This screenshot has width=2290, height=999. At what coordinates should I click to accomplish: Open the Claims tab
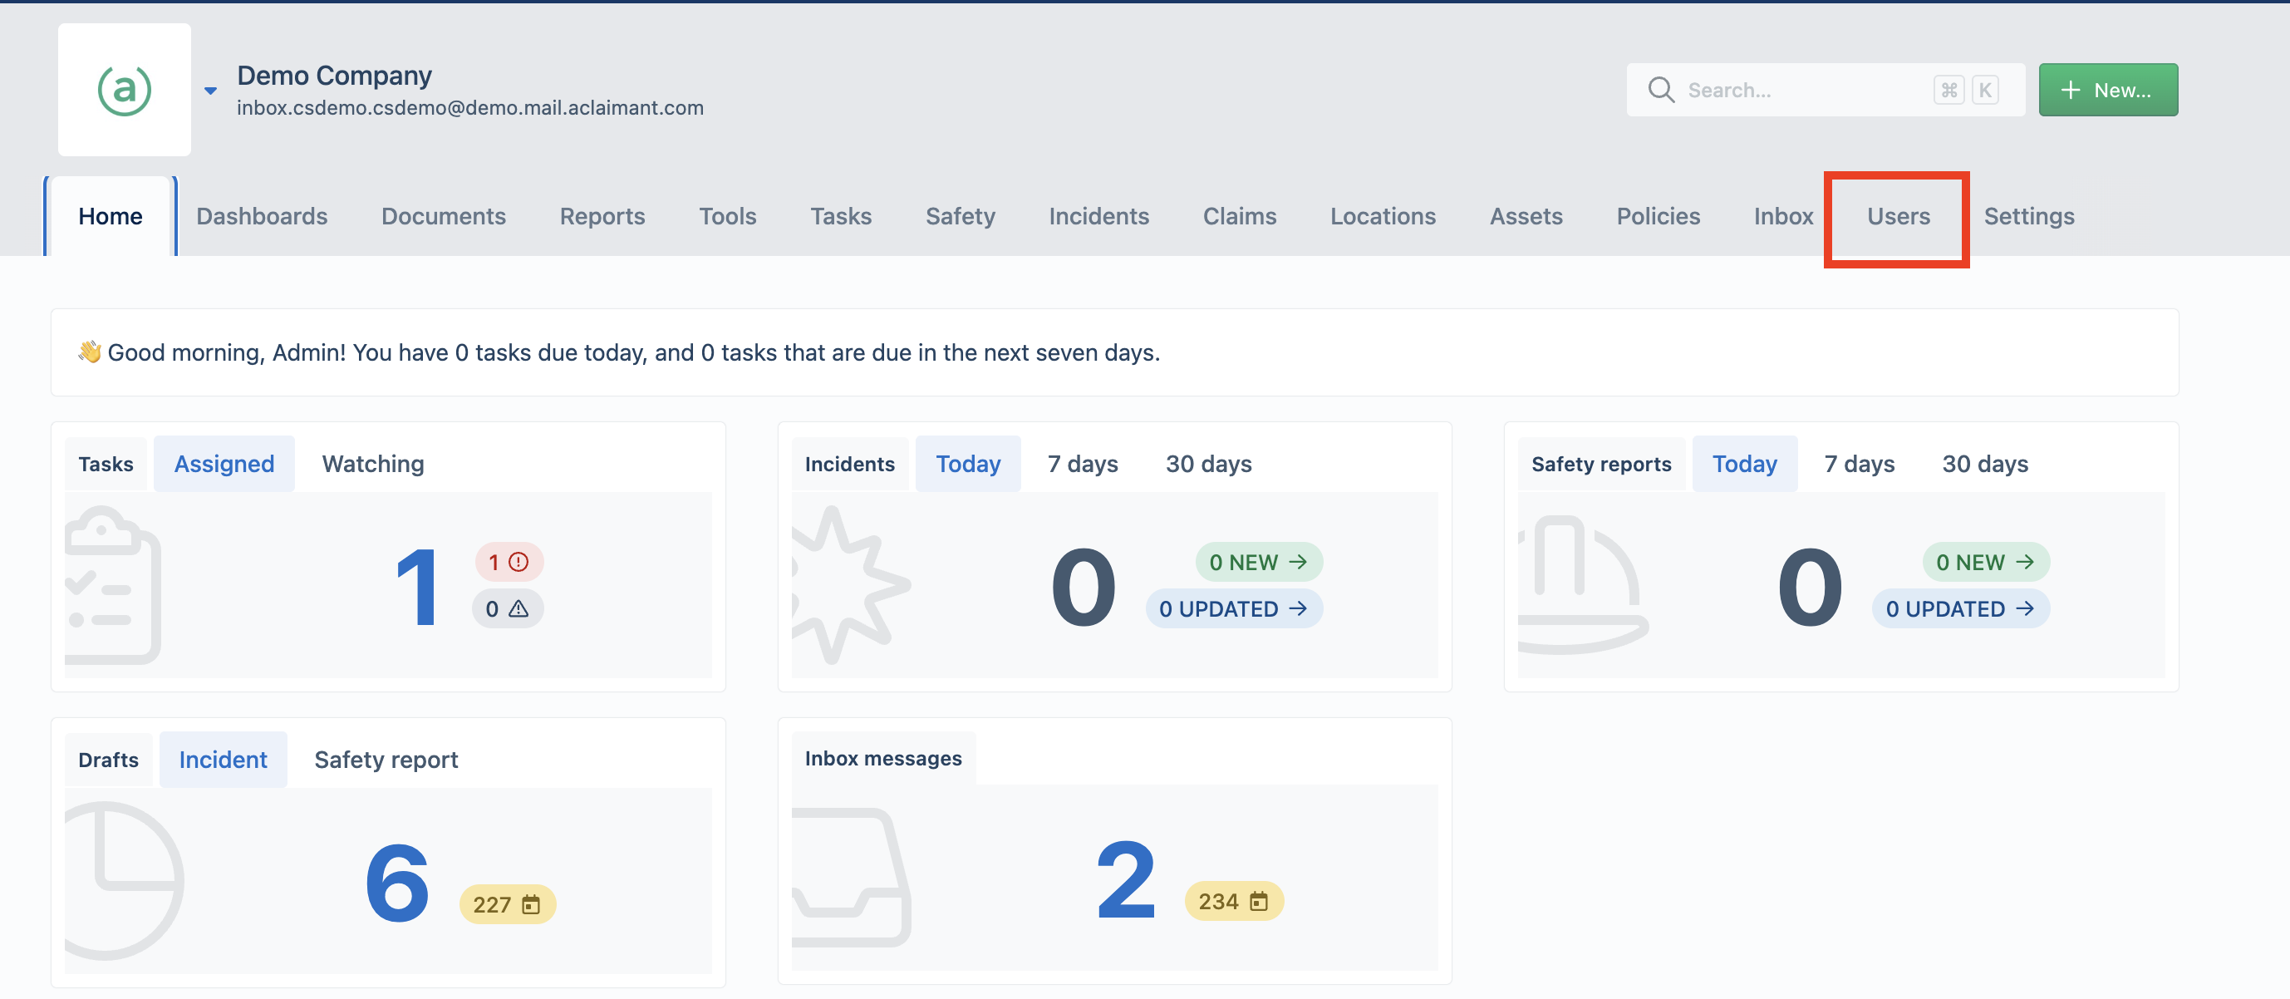1239,216
